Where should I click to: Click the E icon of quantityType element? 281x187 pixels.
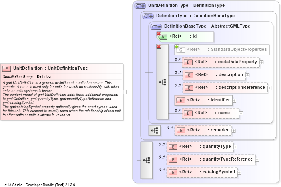pos(173,147)
